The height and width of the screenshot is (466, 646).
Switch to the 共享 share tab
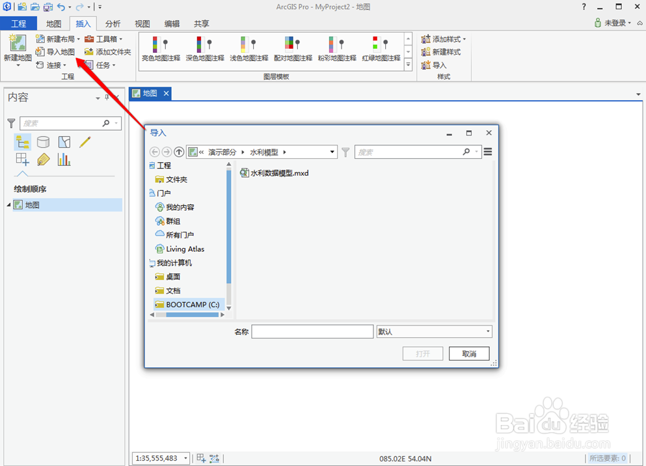tap(202, 23)
